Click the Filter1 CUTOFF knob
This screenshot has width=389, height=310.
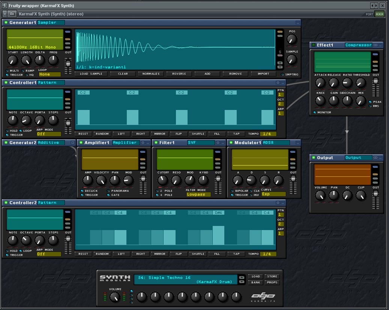point(163,181)
